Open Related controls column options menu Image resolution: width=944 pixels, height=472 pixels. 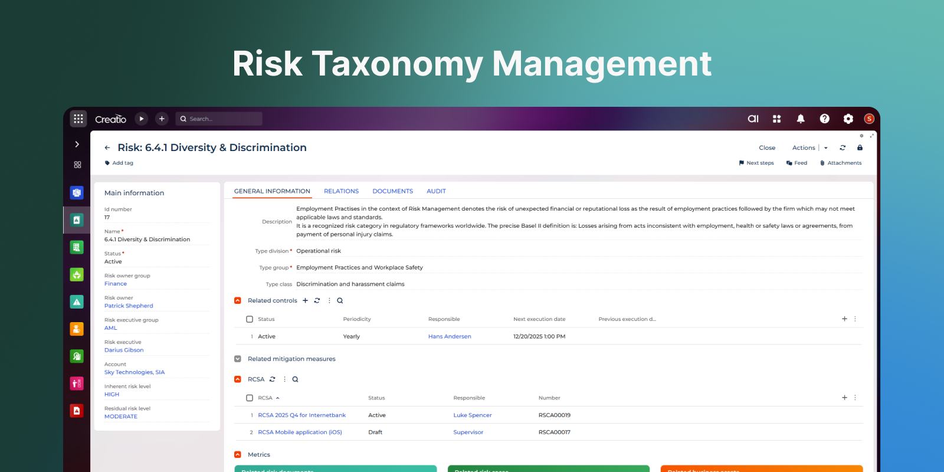(855, 319)
